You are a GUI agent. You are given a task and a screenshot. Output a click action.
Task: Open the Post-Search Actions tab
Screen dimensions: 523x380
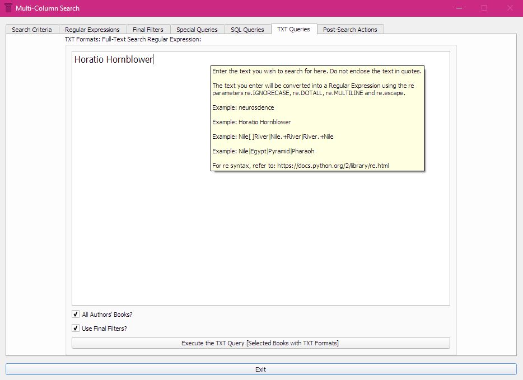click(x=350, y=30)
